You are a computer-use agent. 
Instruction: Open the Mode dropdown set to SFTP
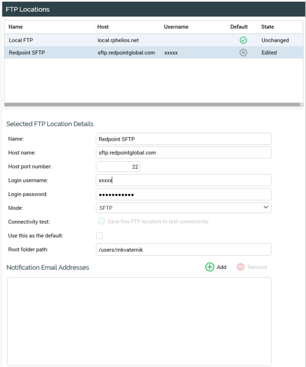(177, 207)
